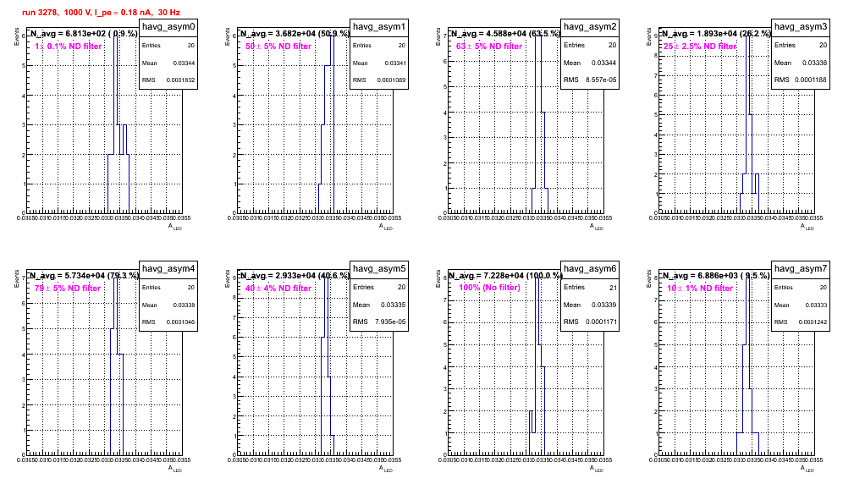The height and width of the screenshot is (484, 843).
Task: Select the havg_asym7 stats box title
Action: [x=801, y=269]
